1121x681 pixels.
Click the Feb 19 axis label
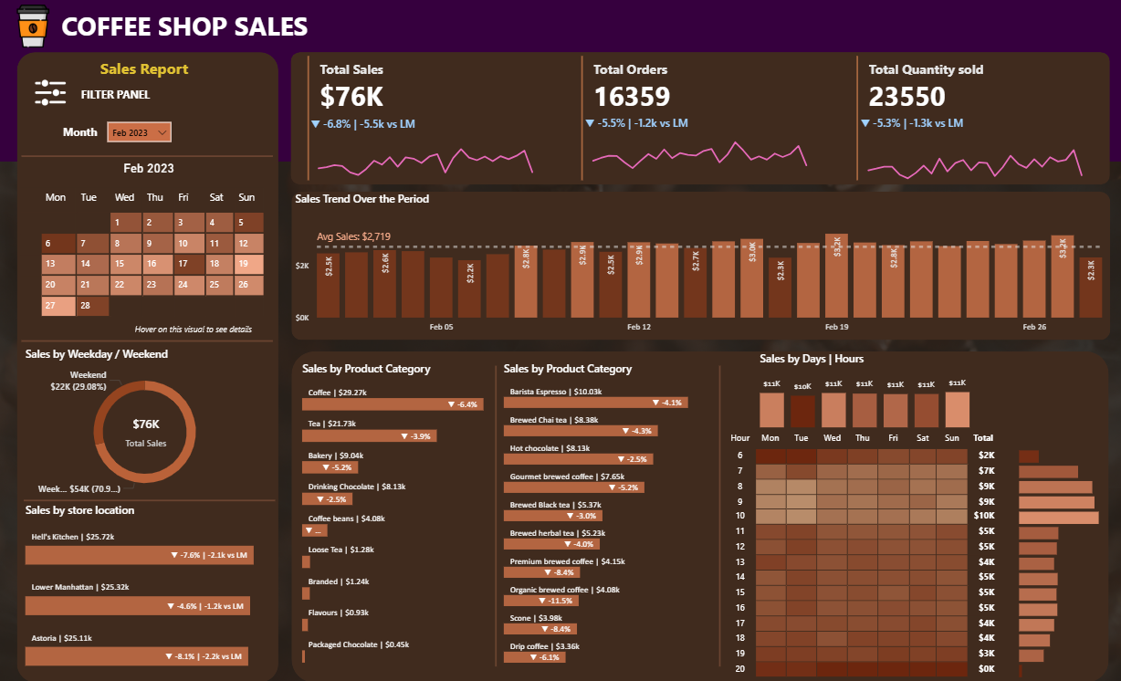pos(836,327)
